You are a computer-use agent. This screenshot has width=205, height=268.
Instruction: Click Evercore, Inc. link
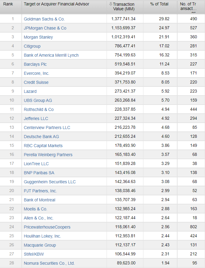click(x=37, y=73)
